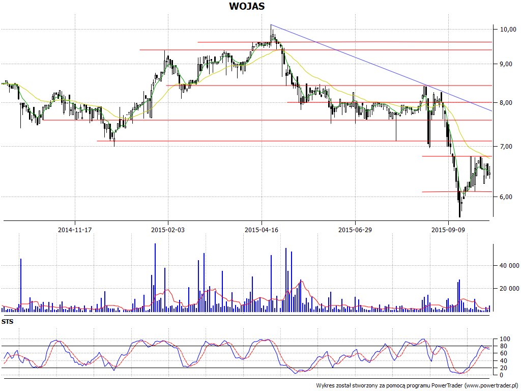Click the 60 level on STS axis

(x=503, y=353)
